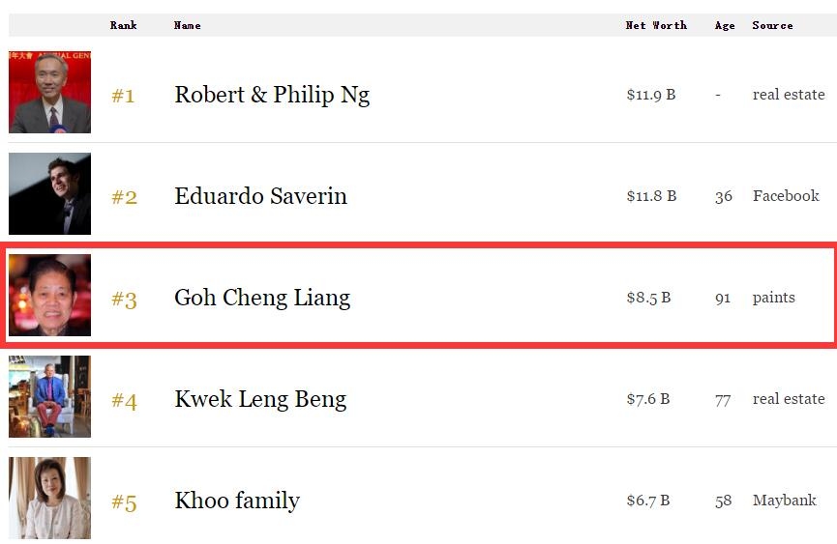Open the Khoo family name link
Screen dimensions: 837x544
[237, 501]
